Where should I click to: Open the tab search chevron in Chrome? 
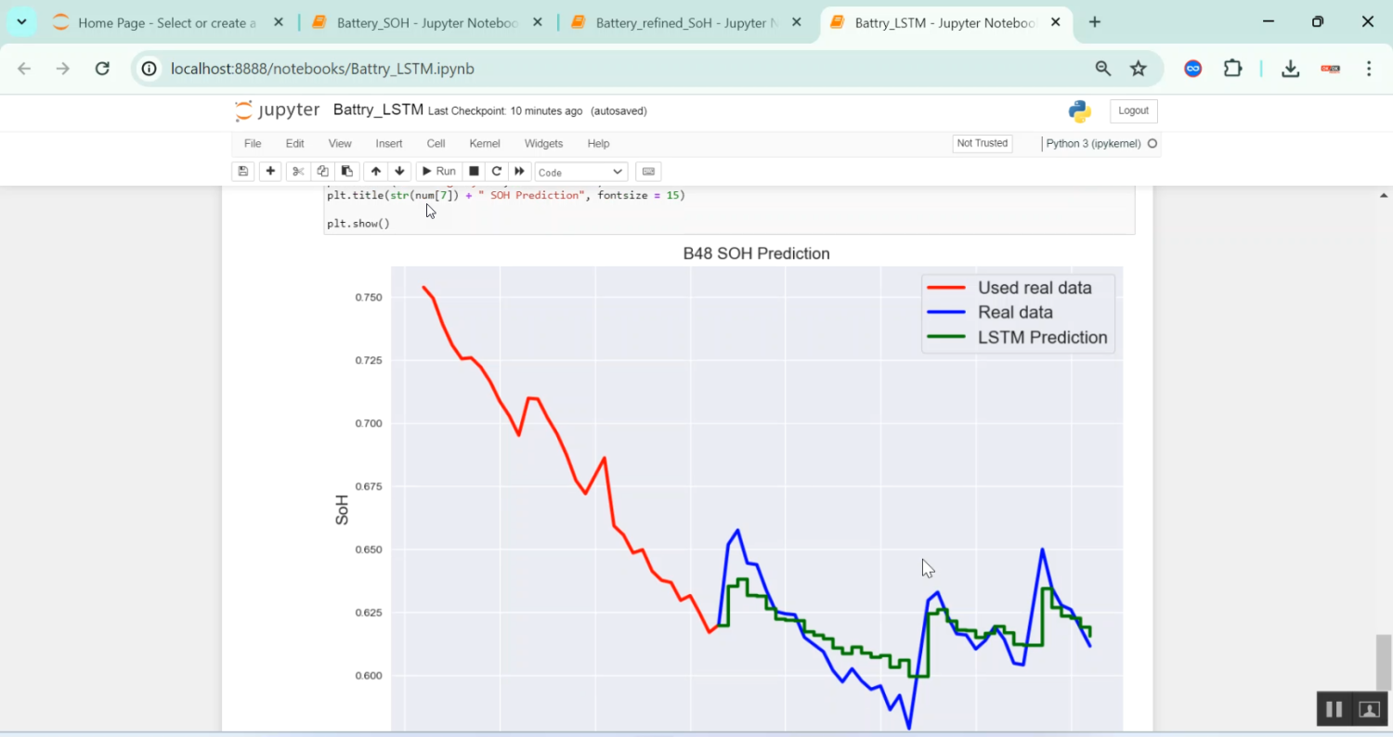(x=20, y=22)
